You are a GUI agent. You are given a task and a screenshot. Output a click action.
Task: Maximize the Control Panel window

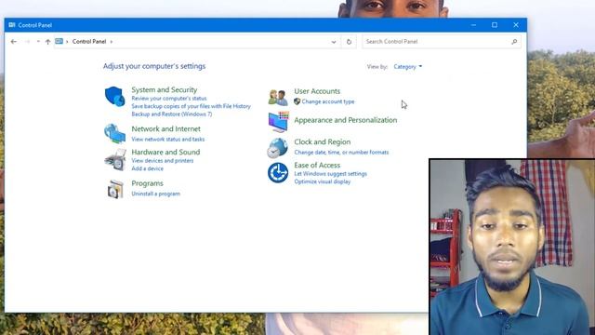495,25
